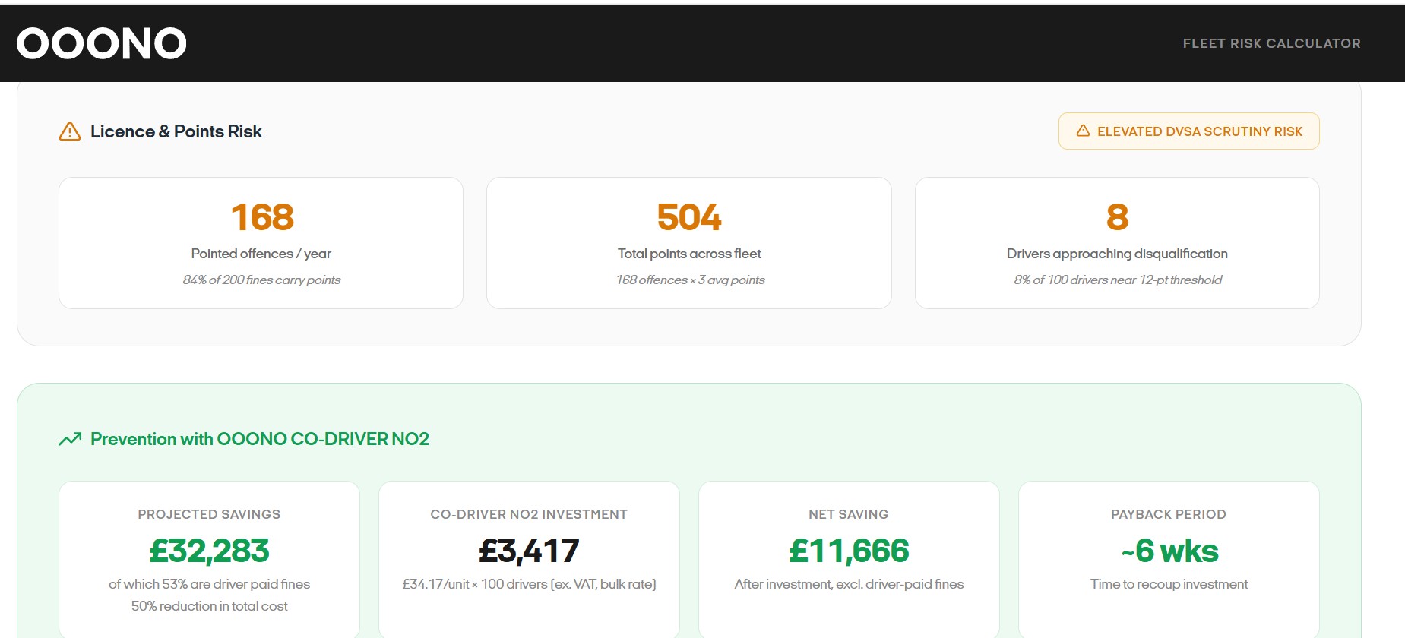Click the £3,417 investment amount

[529, 551]
